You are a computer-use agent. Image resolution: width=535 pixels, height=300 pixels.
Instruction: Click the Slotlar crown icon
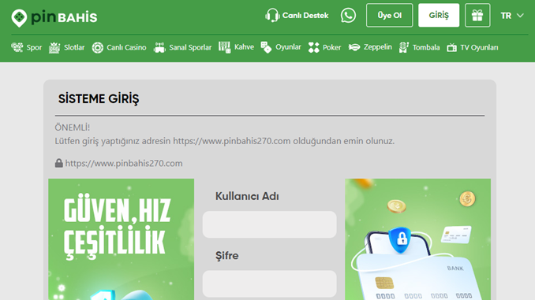54,47
